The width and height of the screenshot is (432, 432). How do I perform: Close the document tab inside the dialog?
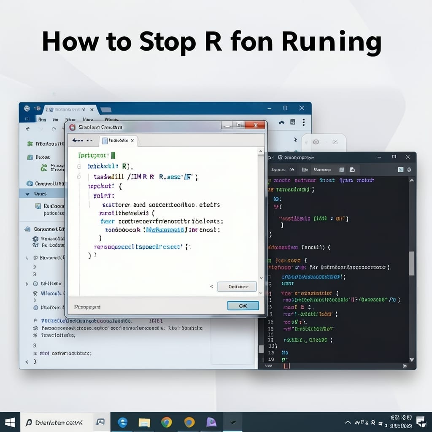click(132, 140)
